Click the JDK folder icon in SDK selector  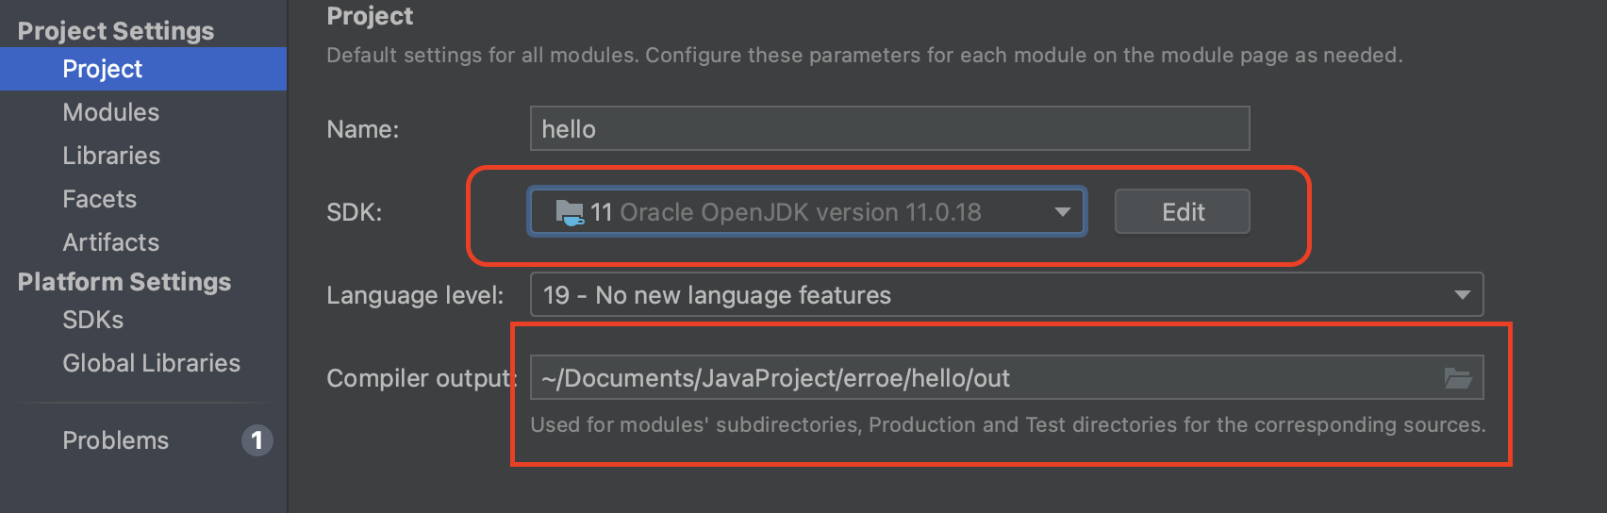tap(570, 212)
